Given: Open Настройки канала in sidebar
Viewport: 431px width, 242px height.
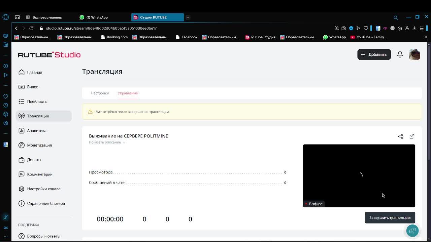Looking at the screenshot, I should [x=39, y=189].
